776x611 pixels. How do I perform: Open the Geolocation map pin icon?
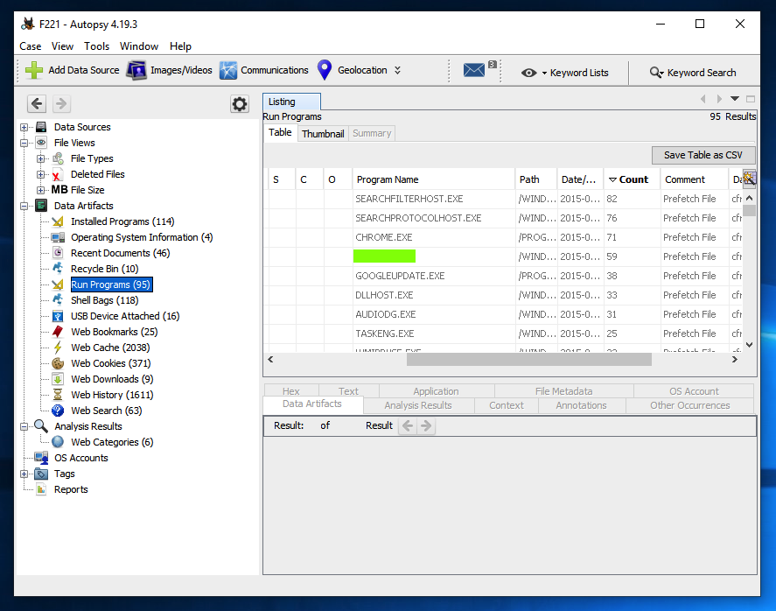coord(325,70)
